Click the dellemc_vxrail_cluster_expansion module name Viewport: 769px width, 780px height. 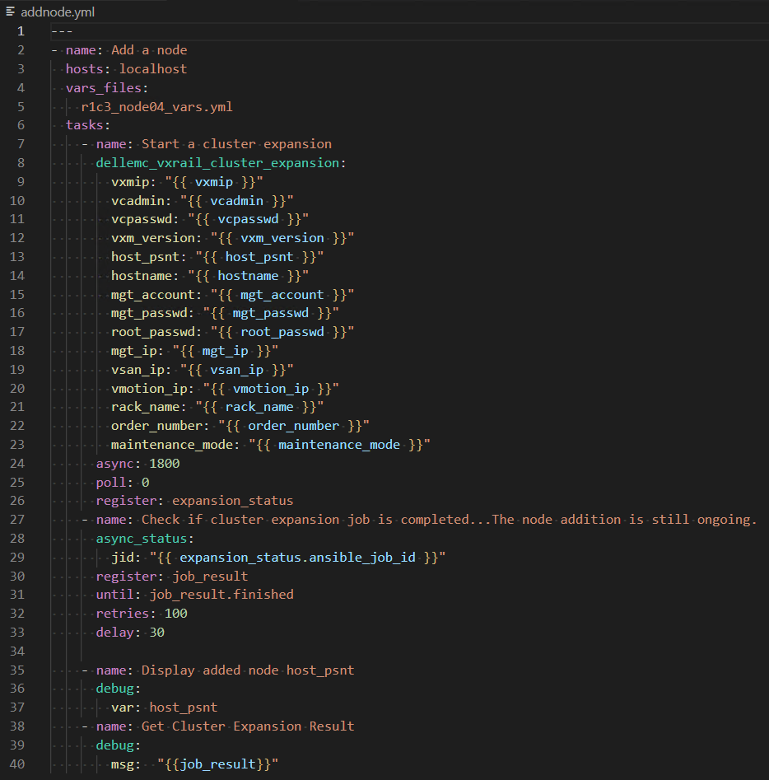click(217, 162)
